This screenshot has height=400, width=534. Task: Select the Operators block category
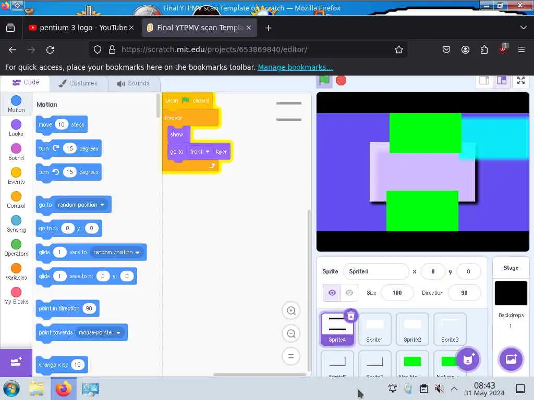(16, 248)
